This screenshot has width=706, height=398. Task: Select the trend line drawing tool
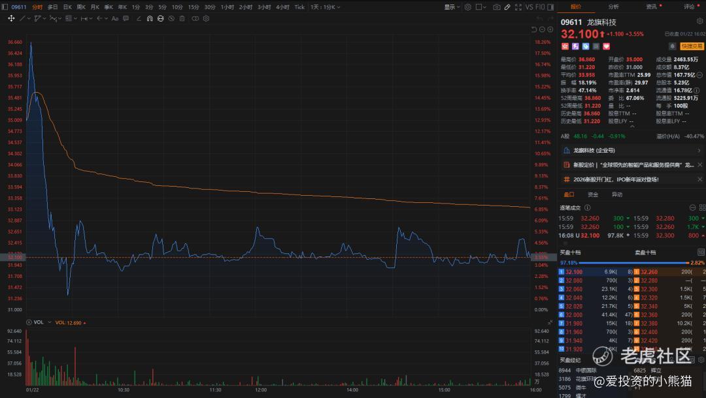(22, 18)
